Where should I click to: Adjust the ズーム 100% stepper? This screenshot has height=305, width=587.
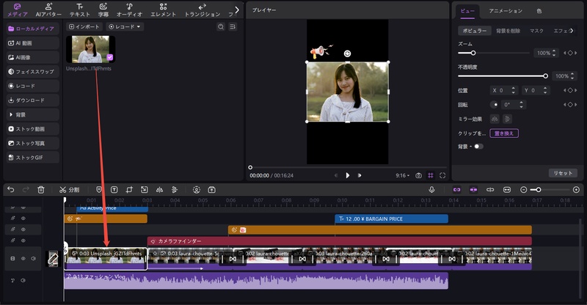coord(554,53)
